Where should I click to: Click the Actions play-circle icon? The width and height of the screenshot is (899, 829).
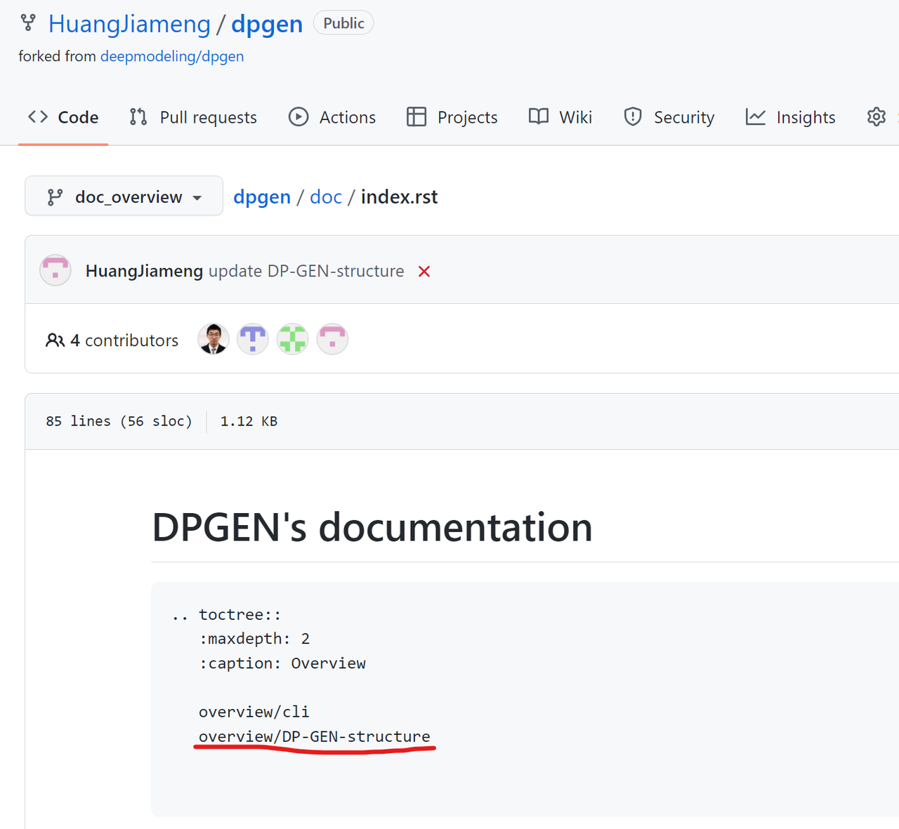(x=298, y=117)
